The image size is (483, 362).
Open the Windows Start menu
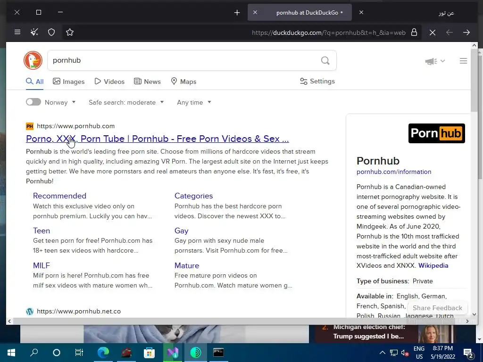coord(11,353)
